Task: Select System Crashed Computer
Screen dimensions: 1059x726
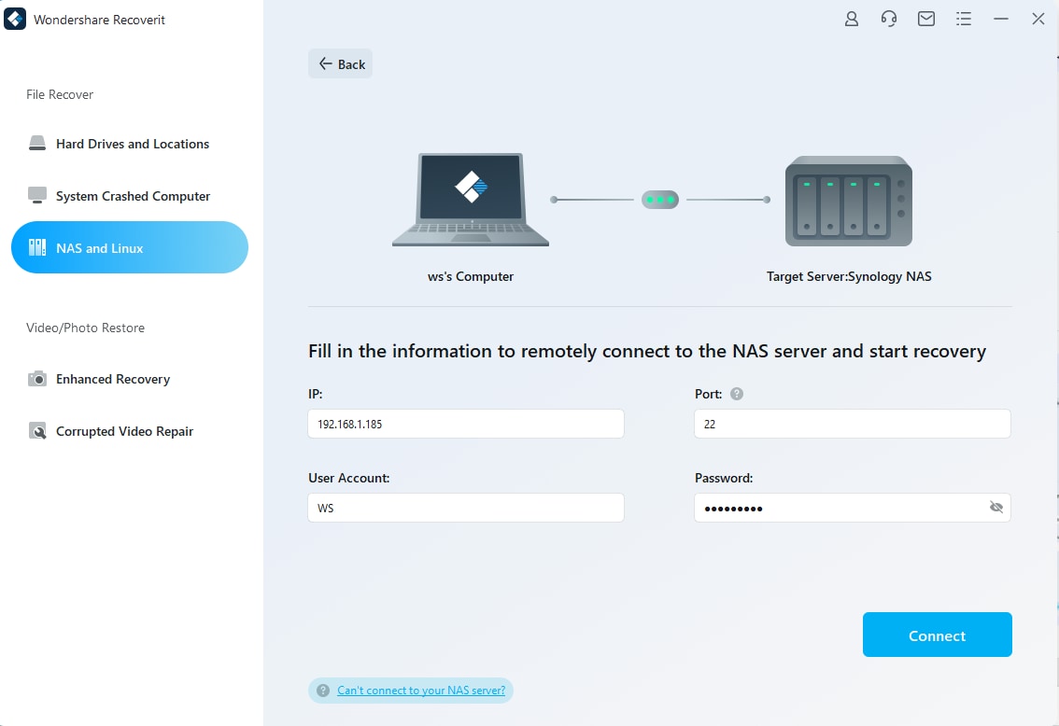Action: 130,196
